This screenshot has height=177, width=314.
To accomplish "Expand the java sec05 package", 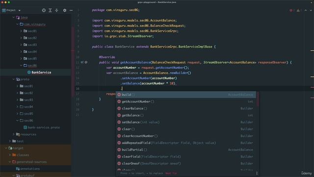I will tap(21, 59).
